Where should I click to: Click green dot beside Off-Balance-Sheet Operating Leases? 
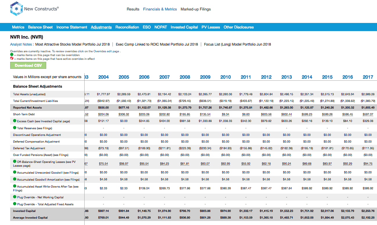click(x=15, y=161)
